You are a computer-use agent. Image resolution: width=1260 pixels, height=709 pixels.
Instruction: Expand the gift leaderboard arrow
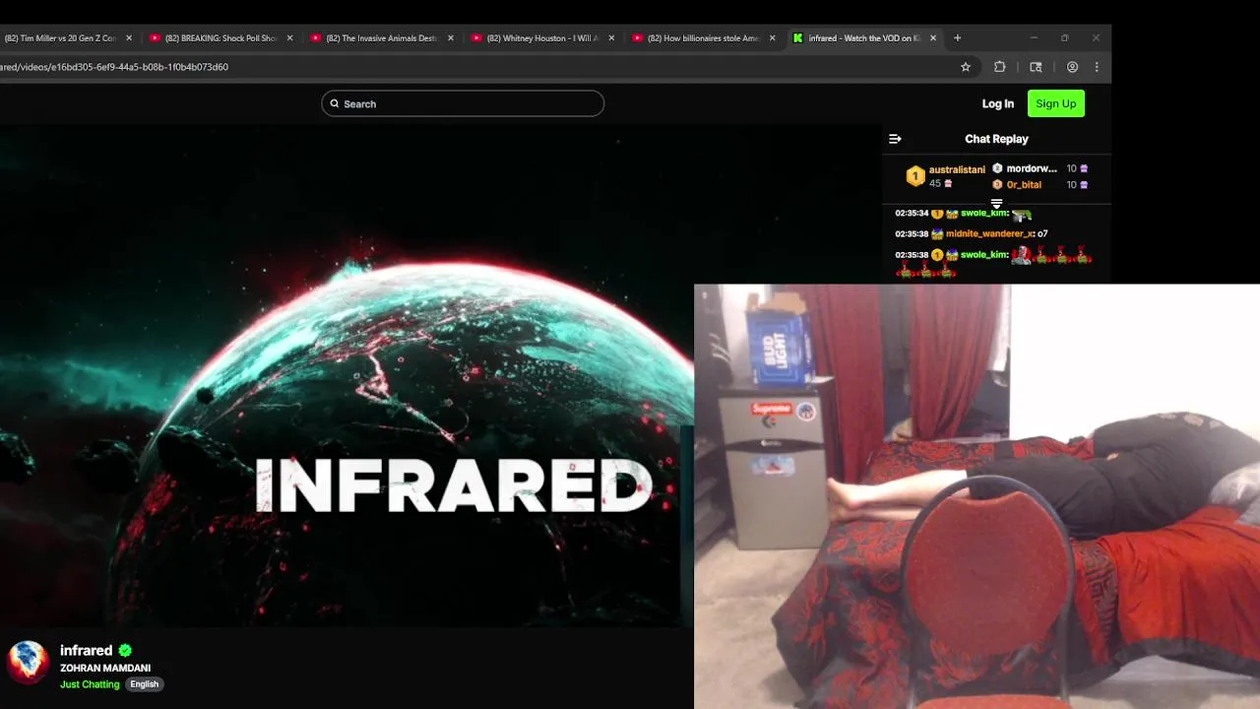click(996, 204)
